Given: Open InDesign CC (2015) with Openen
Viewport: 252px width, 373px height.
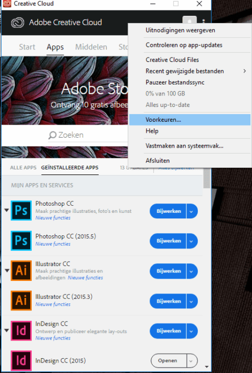Looking at the screenshot, I should (x=168, y=361).
